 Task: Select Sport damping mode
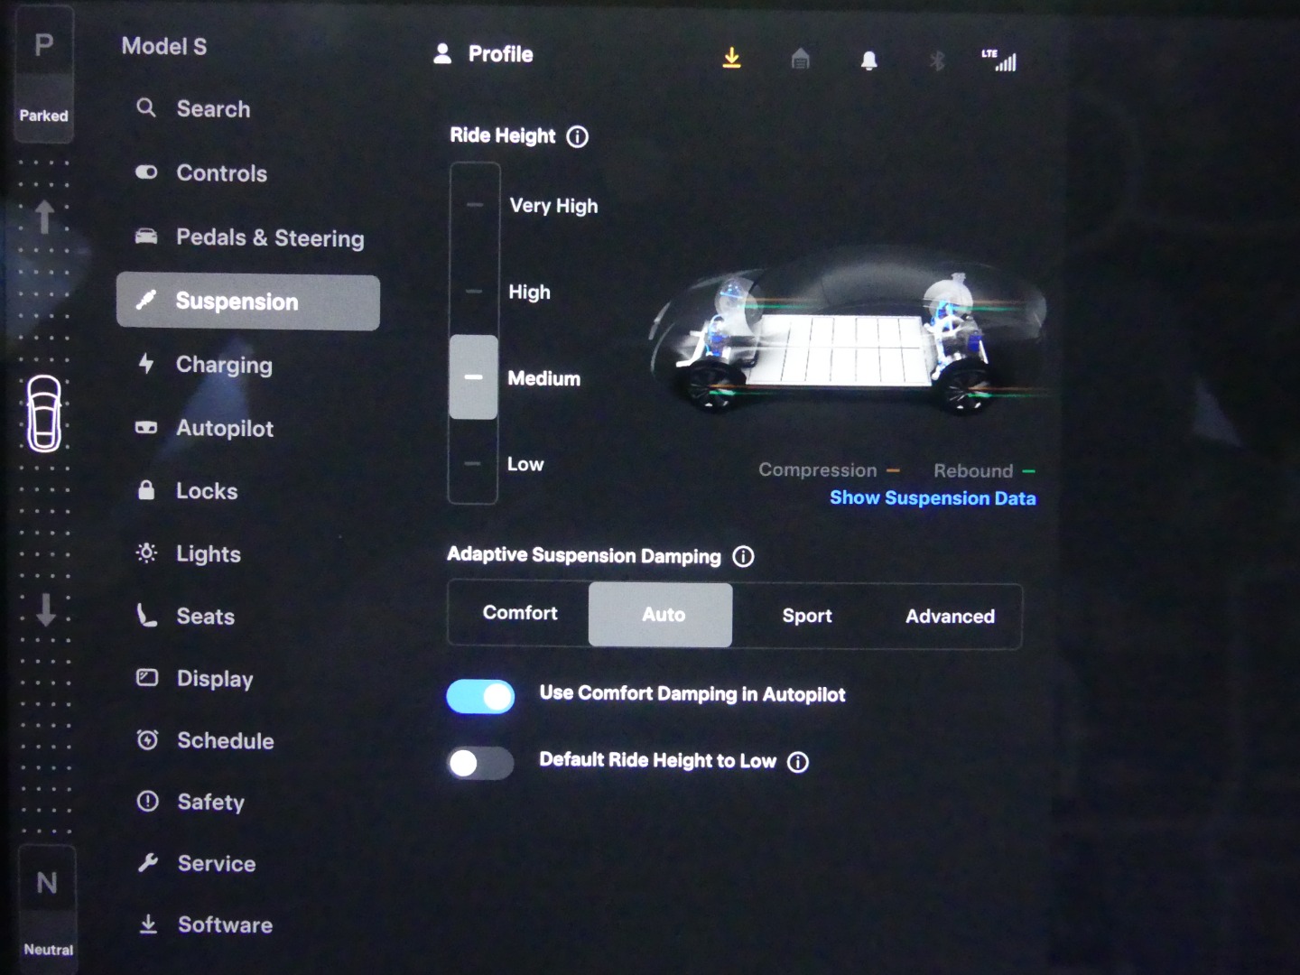(x=806, y=616)
